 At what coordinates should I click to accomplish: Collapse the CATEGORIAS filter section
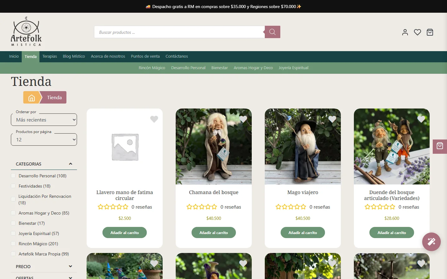click(x=44, y=164)
